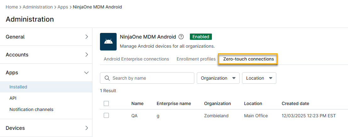Toggle the select-all header checkbox
The height and width of the screenshot is (137, 348).
point(106,103)
